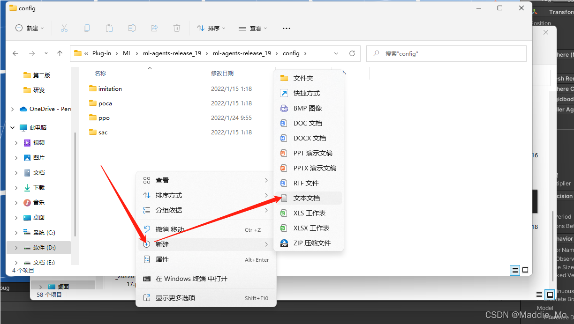Select 桌面 under 此电脑 in sidebar

[x=34, y=217]
